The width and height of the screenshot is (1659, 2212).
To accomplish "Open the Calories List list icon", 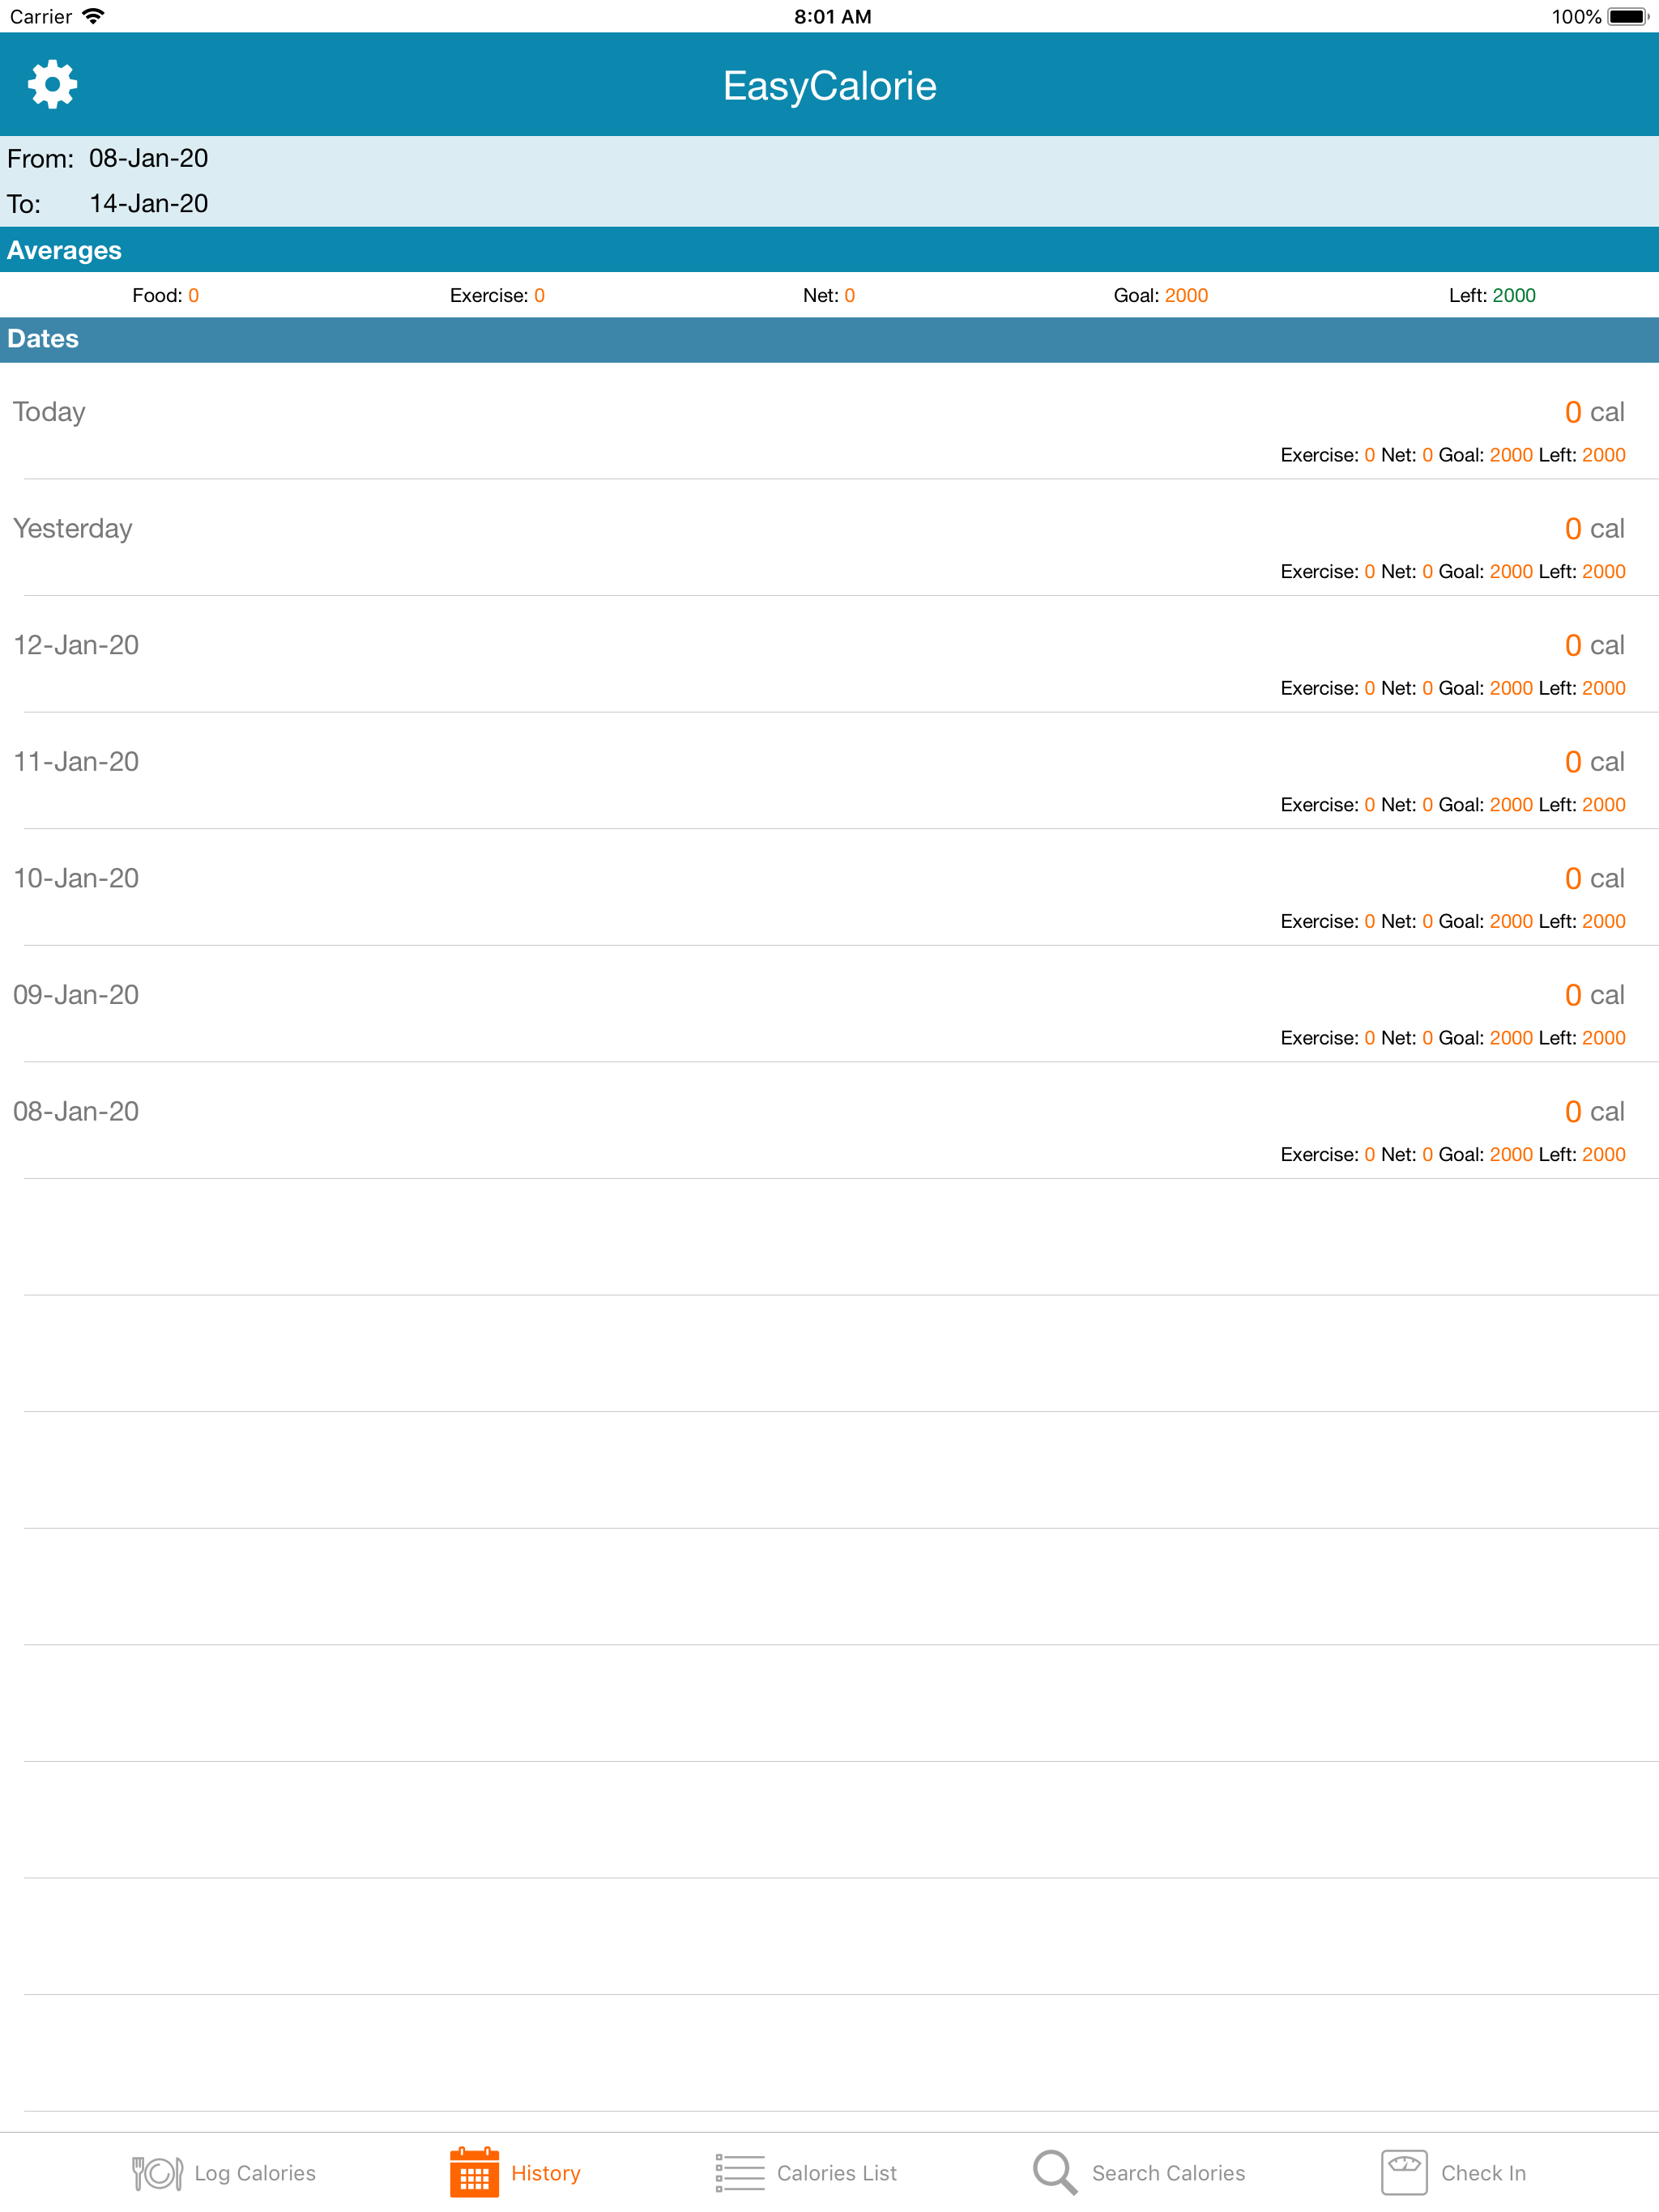I will pos(739,2172).
